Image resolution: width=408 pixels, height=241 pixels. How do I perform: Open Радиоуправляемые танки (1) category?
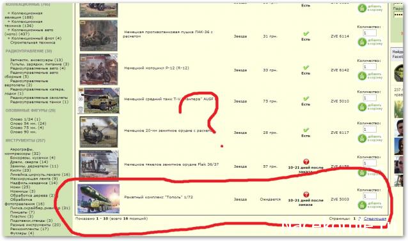coord(39,102)
